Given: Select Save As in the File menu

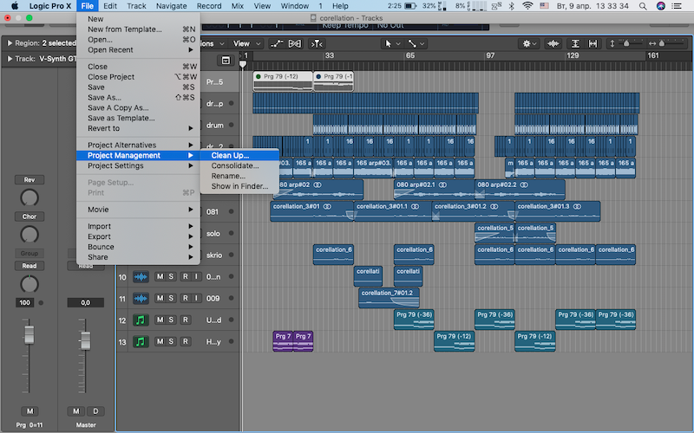Looking at the screenshot, I should click(x=104, y=98).
